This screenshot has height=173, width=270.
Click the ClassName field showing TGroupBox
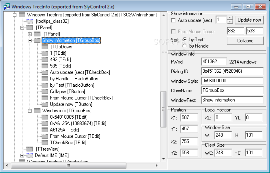tap(232, 90)
